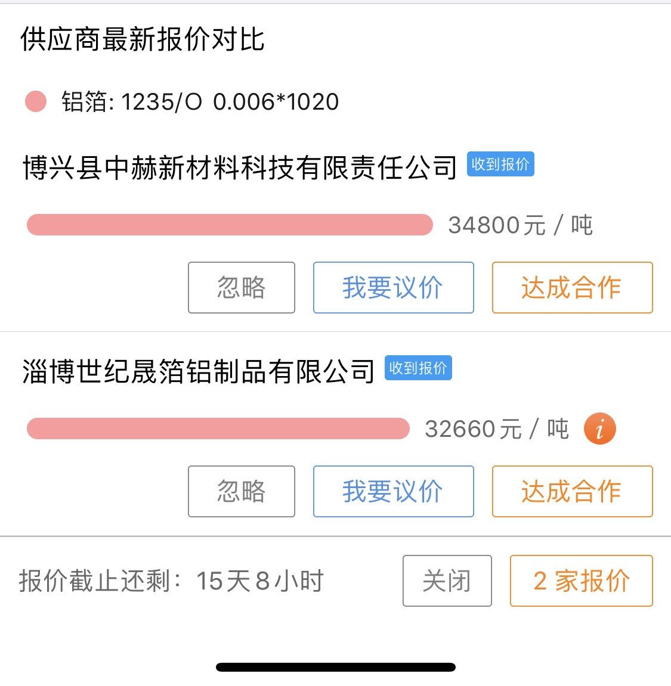The width and height of the screenshot is (671, 686).
Task: Tap 收到报价 tag next to 博兴县中赫
Action: [500, 164]
